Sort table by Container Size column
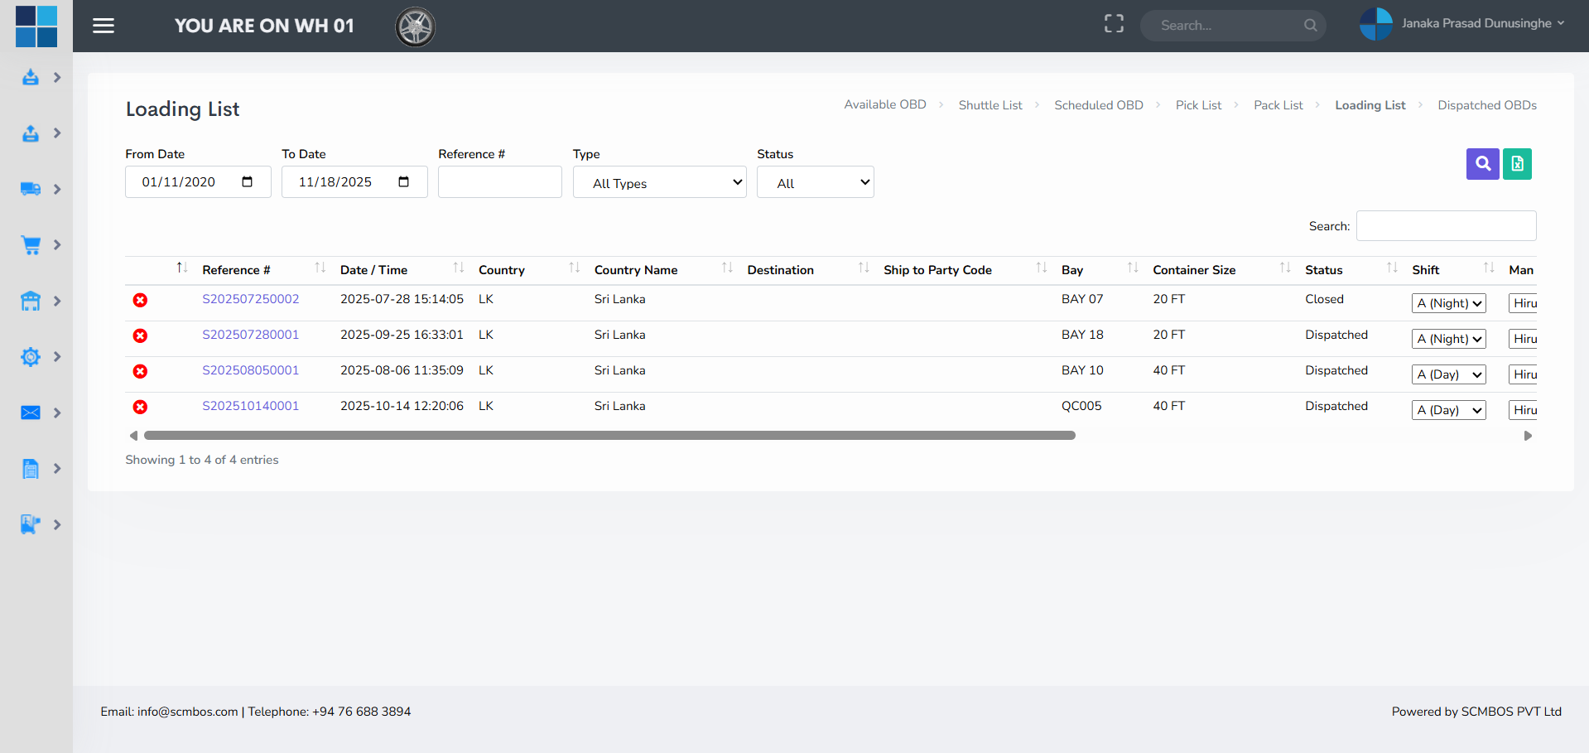The height and width of the screenshot is (753, 1589). point(1220,270)
